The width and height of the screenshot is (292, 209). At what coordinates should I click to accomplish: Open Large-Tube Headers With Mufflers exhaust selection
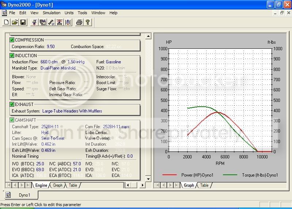[x=72, y=111]
